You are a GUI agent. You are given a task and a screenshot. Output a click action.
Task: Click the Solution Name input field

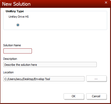tap(17, 51)
